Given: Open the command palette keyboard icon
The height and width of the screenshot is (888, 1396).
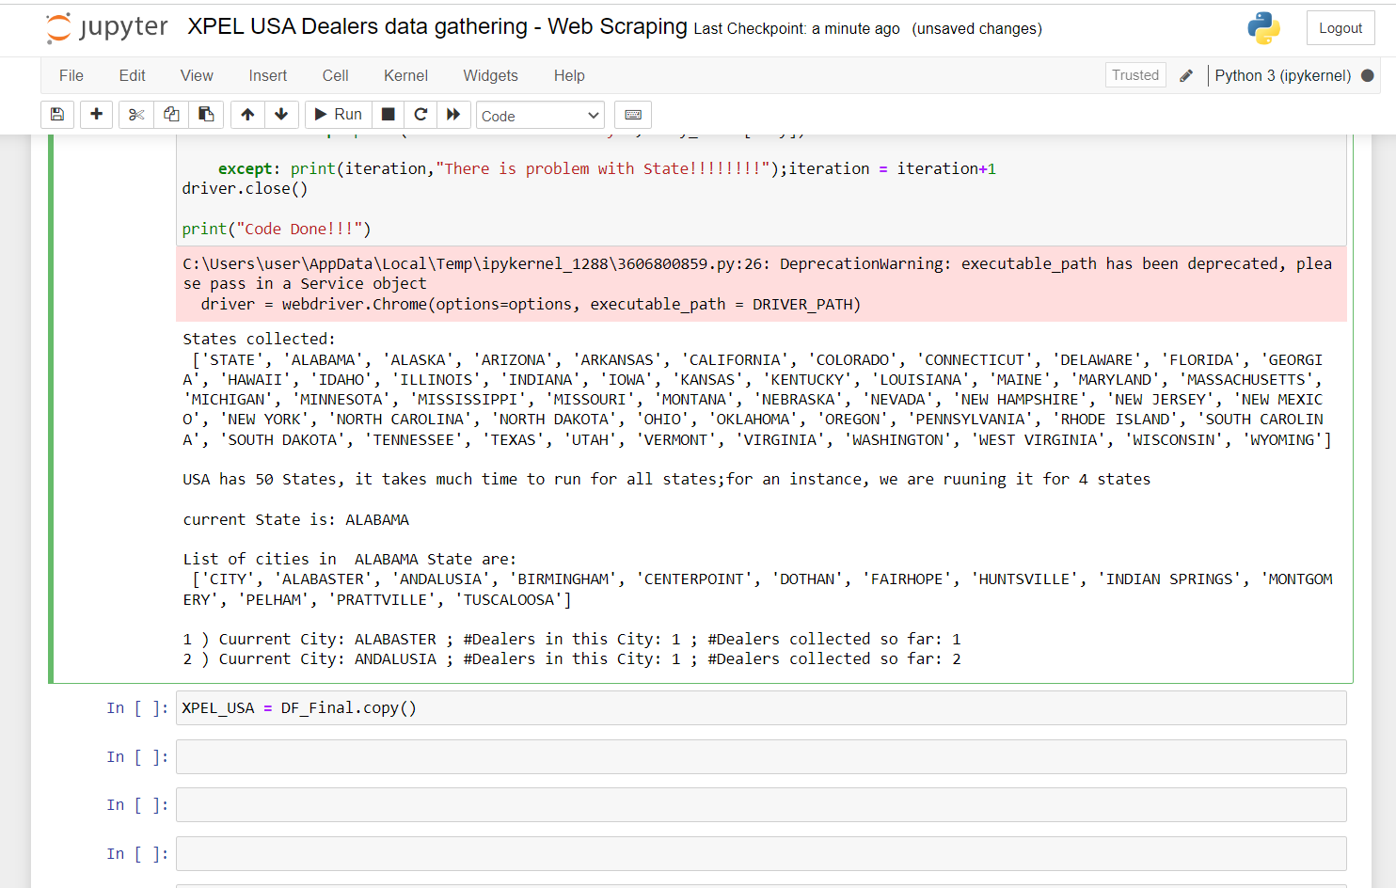Looking at the screenshot, I should pyautogui.click(x=633, y=115).
